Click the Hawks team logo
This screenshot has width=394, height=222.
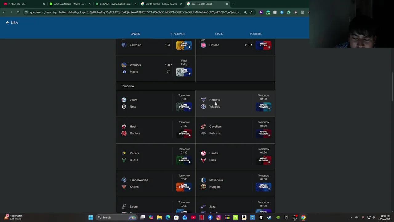click(x=203, y=153)
